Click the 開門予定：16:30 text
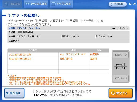The width and height of the screenshot is (137, 102). (70, 36)
